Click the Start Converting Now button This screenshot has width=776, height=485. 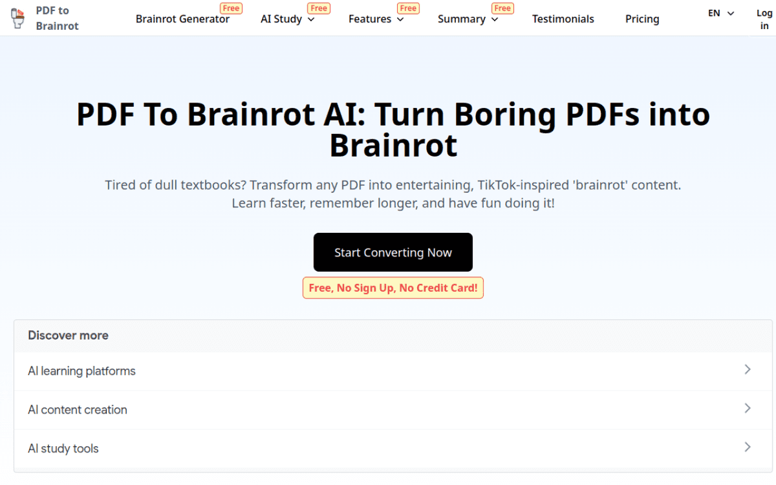(x=393, y=252)
